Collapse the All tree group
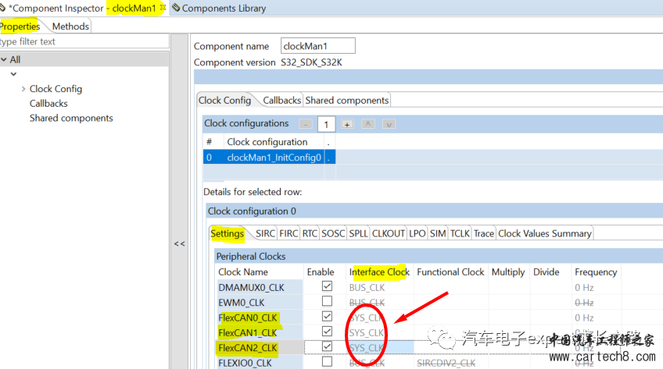The height and width of the screenshot is (369, 663). click(x=4, y=59)
